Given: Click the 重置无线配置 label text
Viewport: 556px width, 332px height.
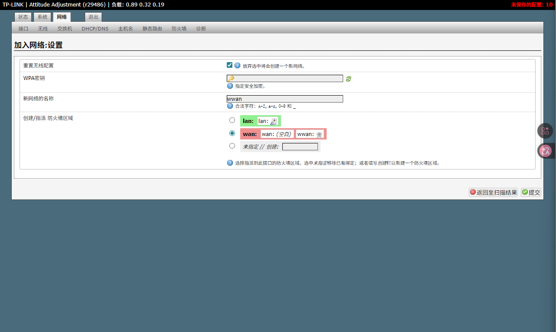Looking at the screenshot, I should (38, 66).
